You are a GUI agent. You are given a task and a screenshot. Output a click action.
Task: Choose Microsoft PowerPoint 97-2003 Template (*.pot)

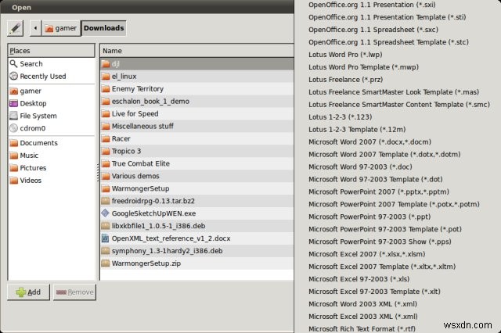(x=385, y=229)
